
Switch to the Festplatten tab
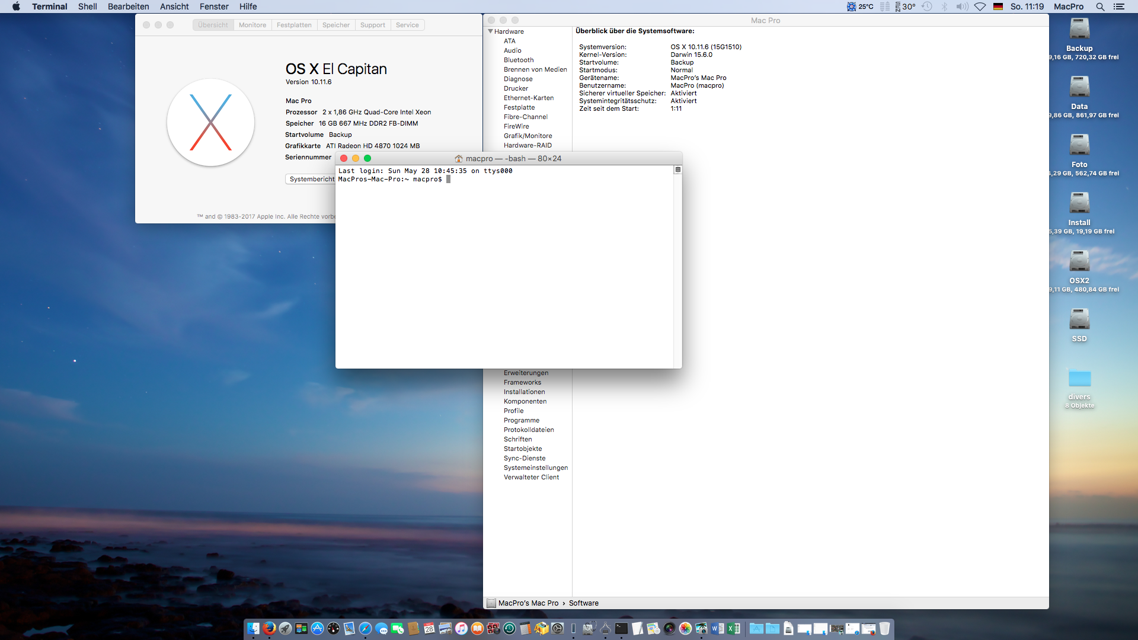point(294,25)
